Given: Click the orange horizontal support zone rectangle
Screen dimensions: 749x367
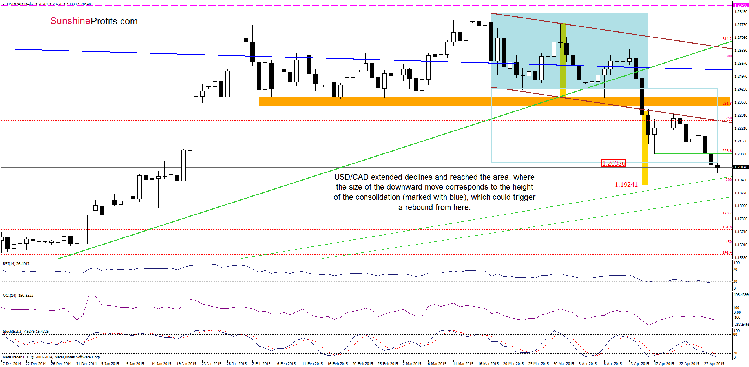Looking at the screenshot, I should click(494, 101).
